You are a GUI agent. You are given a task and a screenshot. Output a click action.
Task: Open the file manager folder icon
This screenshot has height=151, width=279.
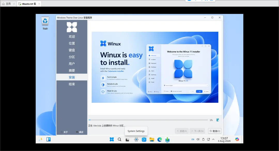pos(152,139)
